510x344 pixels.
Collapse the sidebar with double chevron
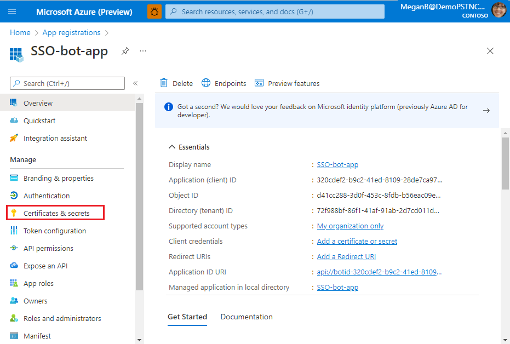(x=135, y=83)
